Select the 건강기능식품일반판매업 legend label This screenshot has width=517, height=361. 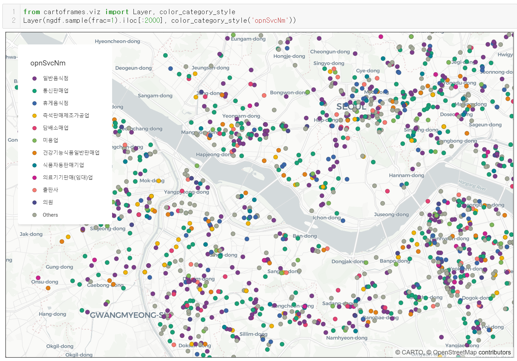tap(71, 153)
